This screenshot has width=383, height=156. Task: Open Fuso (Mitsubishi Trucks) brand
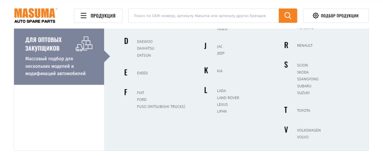[161, 107]
